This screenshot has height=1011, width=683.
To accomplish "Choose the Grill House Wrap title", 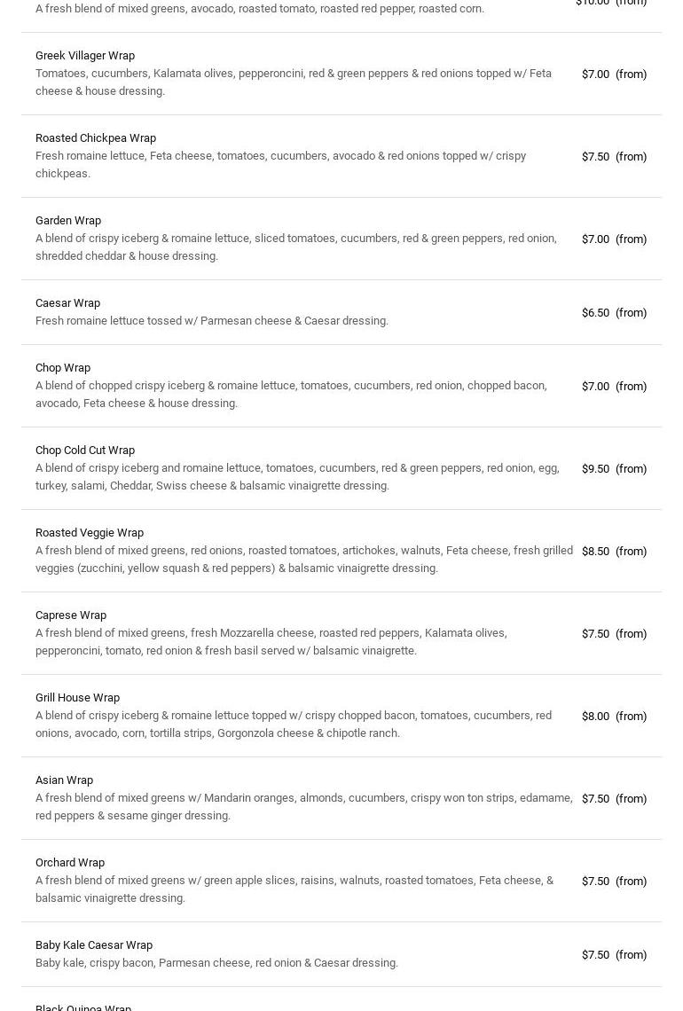I will click(77, 698).
